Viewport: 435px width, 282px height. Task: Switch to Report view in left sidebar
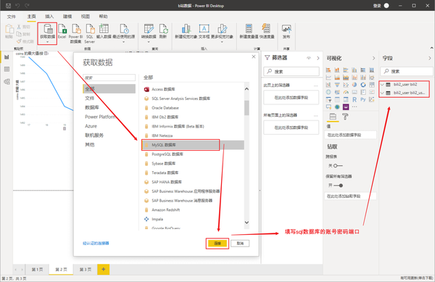pyautogui.click(x=7, y=57)
